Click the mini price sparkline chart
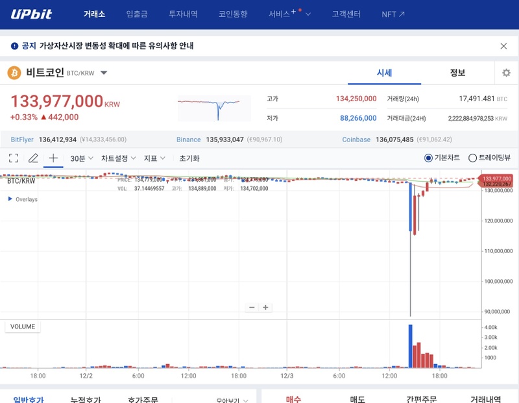The image size is (519, 403). tap(214, 108)
